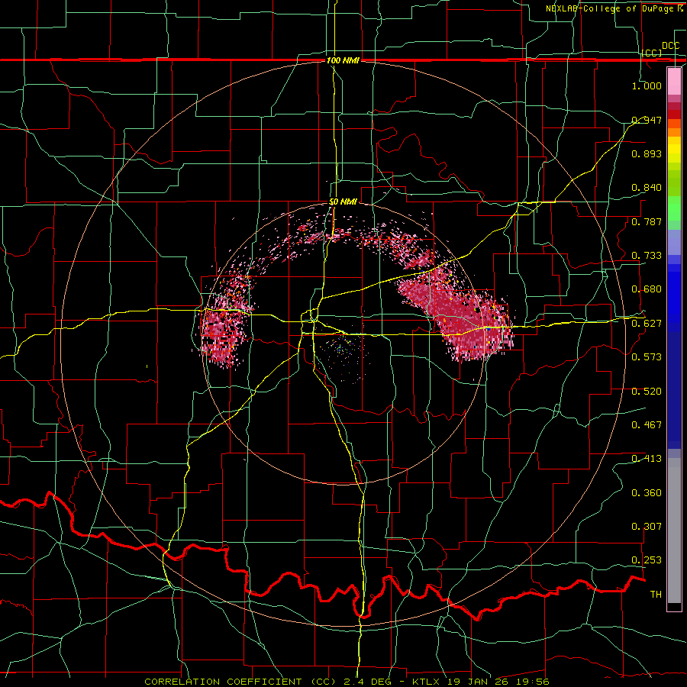Select the 0.360 legend value
687x687 pixels.
(x=647, y=493)
